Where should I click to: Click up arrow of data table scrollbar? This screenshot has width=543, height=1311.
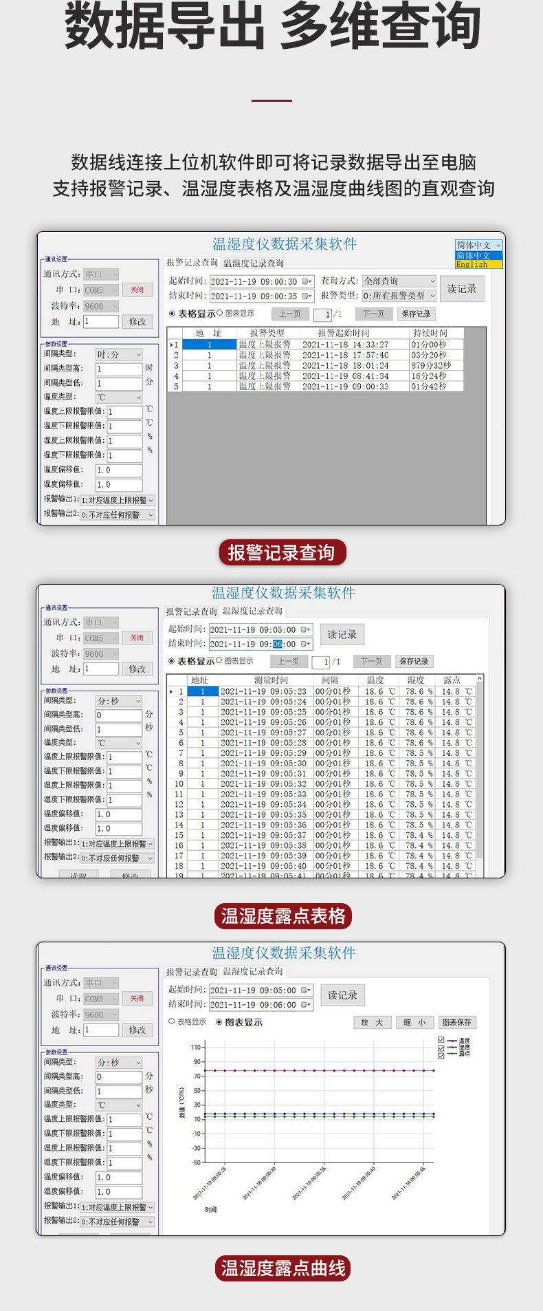click(479, 680)
